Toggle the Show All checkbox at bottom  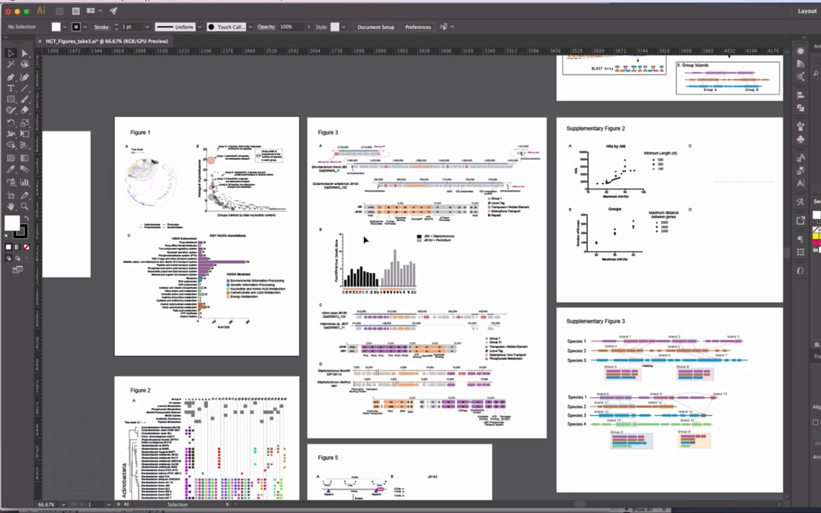[x=627, y=509]
